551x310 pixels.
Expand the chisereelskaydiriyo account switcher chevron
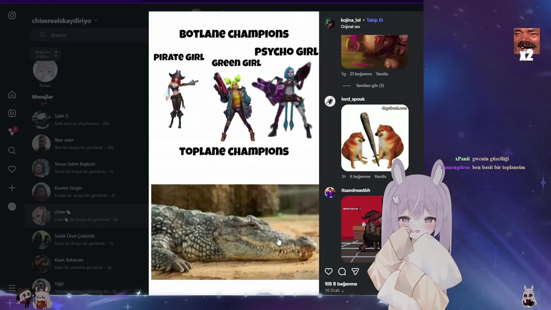pyautogui.click(x=96, y=21)
